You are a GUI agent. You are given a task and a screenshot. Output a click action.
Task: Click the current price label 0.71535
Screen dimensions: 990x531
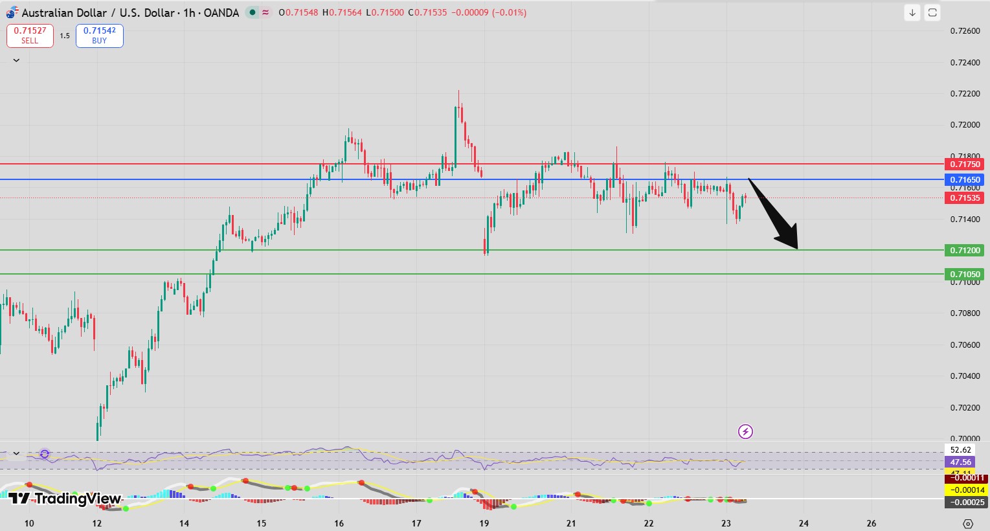(x=965, y=198)
